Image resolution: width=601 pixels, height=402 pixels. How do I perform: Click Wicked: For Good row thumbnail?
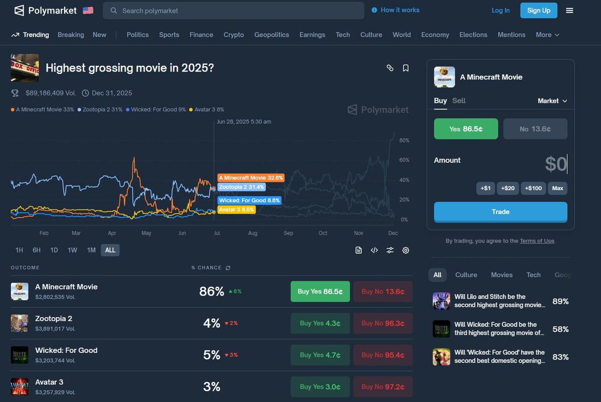pyautogui.click(x=20, y=355)
